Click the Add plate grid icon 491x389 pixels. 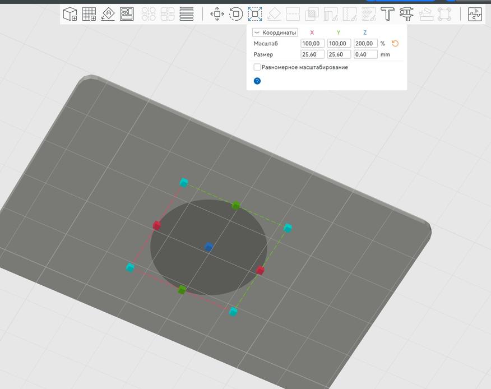coord(89,14)
